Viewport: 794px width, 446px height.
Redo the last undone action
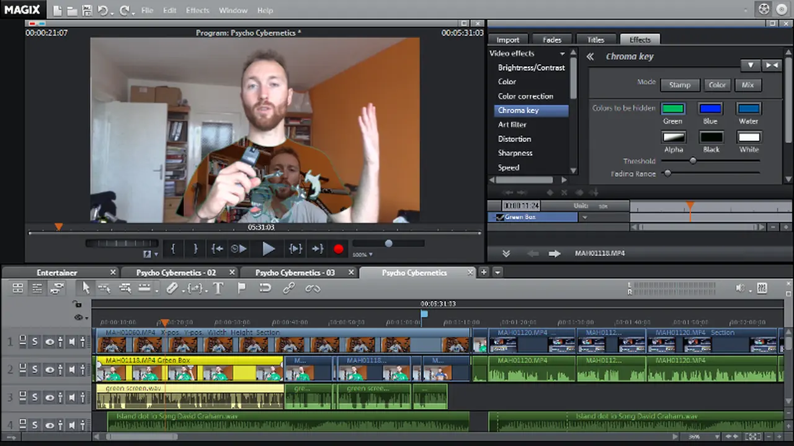pyautogui.click(x=125, y=11)
